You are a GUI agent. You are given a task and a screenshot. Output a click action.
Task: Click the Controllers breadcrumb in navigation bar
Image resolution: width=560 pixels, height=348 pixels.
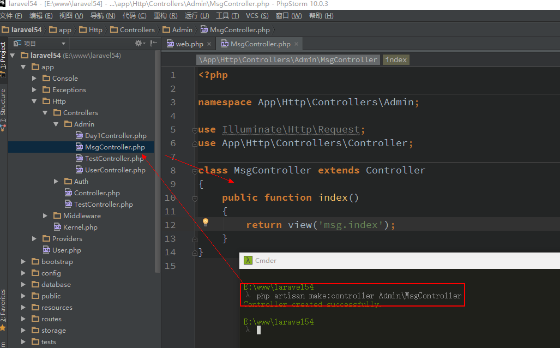click(137, 30)
